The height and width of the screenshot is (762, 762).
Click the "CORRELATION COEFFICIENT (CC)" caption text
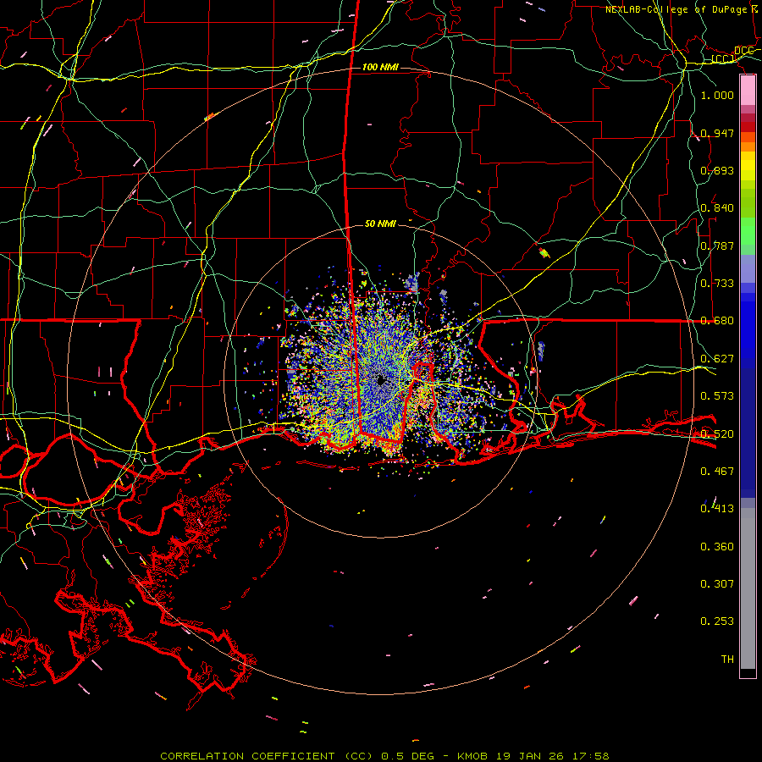(x=267, y=756)
